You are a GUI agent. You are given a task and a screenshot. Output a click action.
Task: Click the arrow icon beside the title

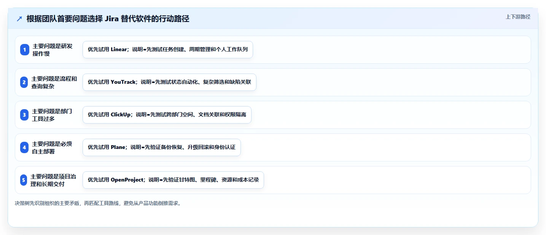(19, 19)
